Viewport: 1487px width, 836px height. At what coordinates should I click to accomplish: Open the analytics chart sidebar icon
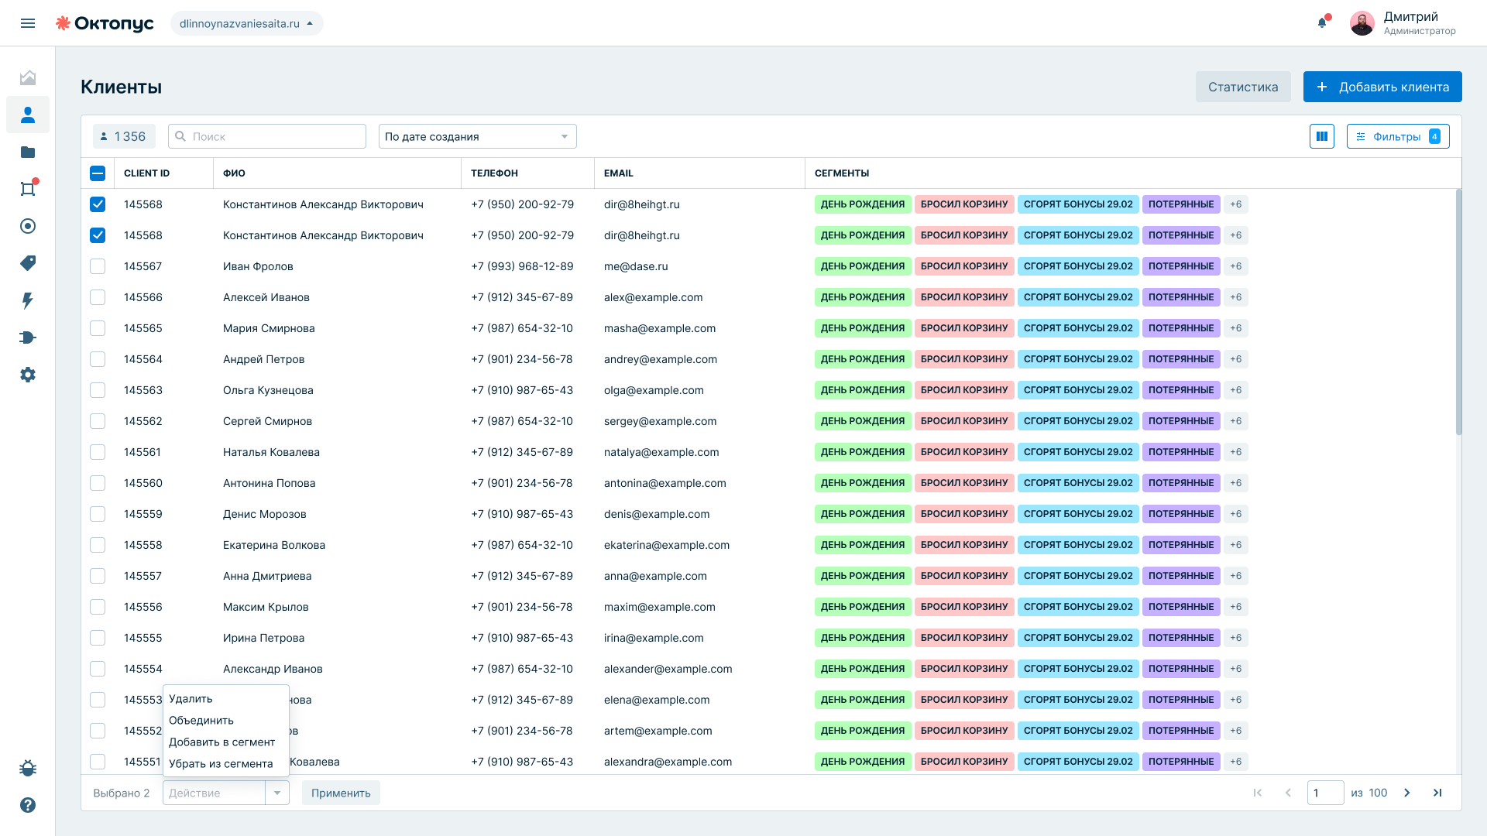28,77
